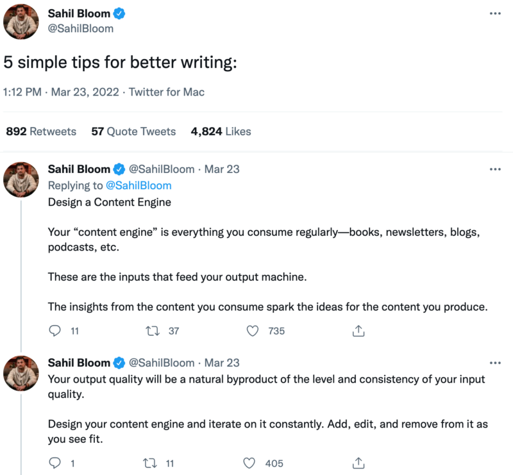Open the more options menu on the bottom tweet
Screen dimensions: 513x475
(x=495, y=362)
